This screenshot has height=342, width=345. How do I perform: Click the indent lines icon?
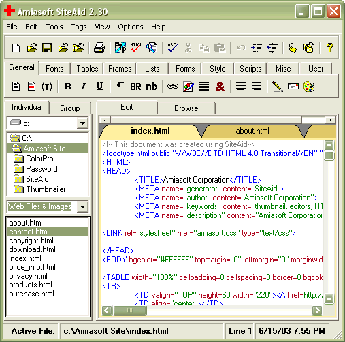tap(257, 48)
